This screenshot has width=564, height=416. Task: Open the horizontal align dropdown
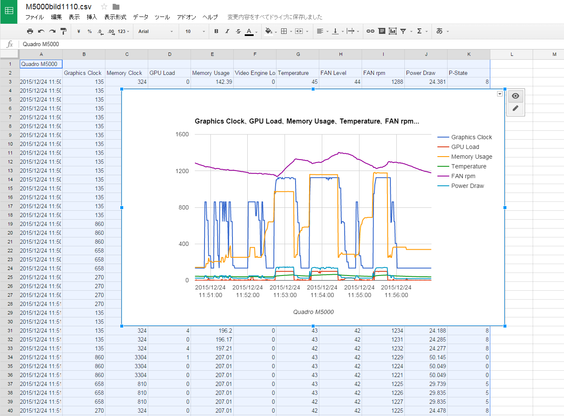click(322, 31)
